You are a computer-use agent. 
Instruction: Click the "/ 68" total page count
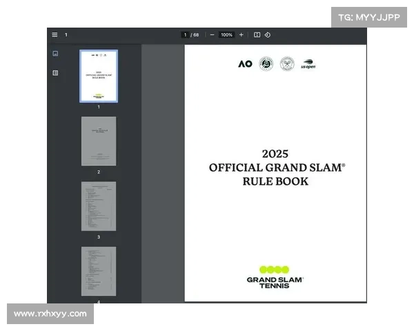[195, 35]
